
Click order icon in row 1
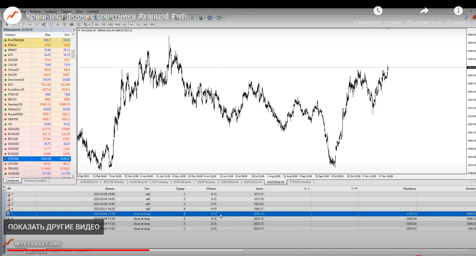coord(8,194)
